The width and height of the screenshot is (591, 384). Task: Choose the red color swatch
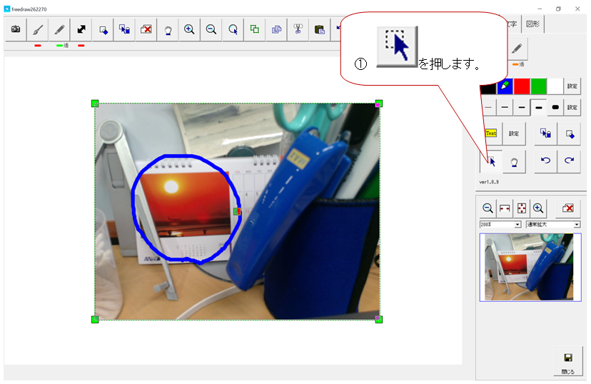pyautogui.click(x=522, y=86)
